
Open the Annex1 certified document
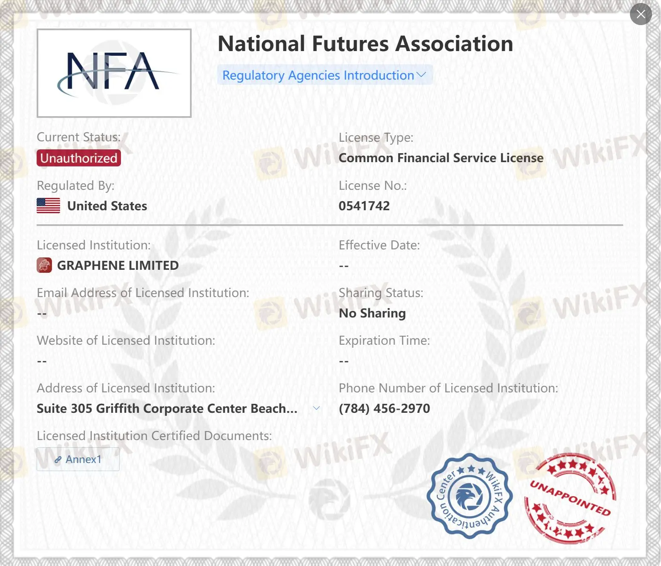tap(78, 459)
